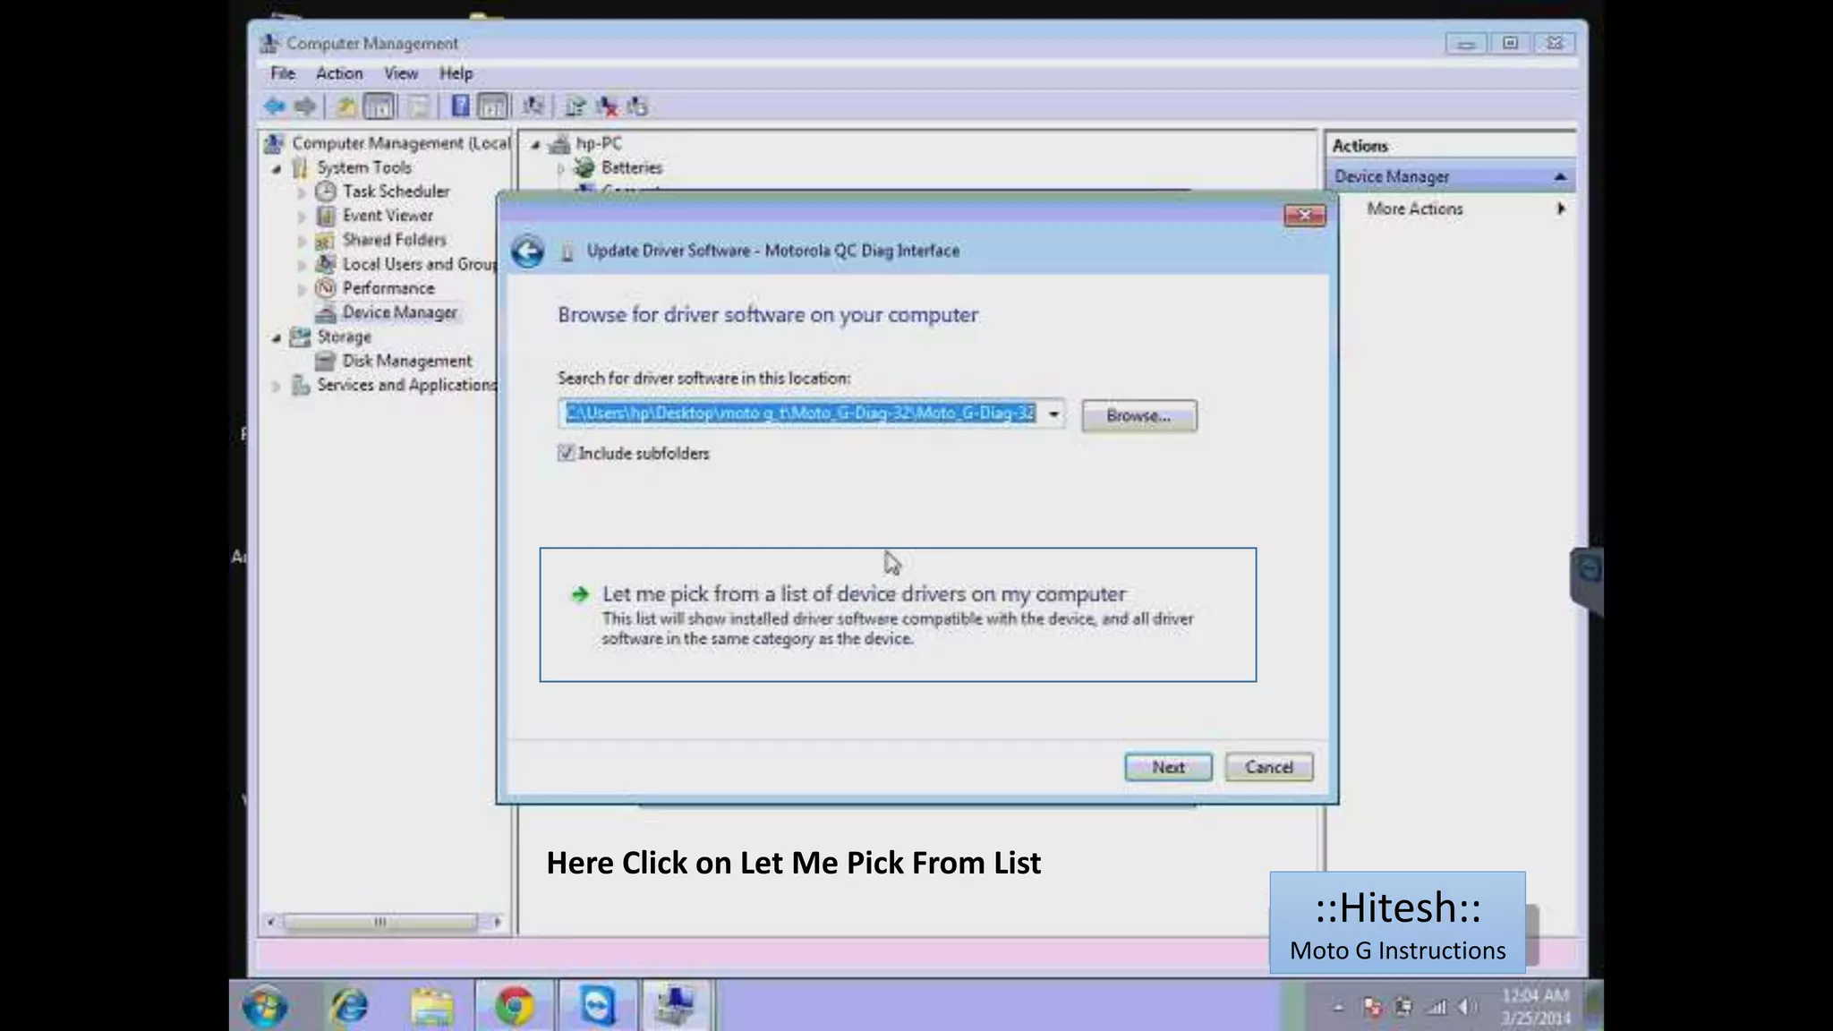The image size is (1833, 1031).
Task: Click the driver location path field
Action: [x=800, y=413]
